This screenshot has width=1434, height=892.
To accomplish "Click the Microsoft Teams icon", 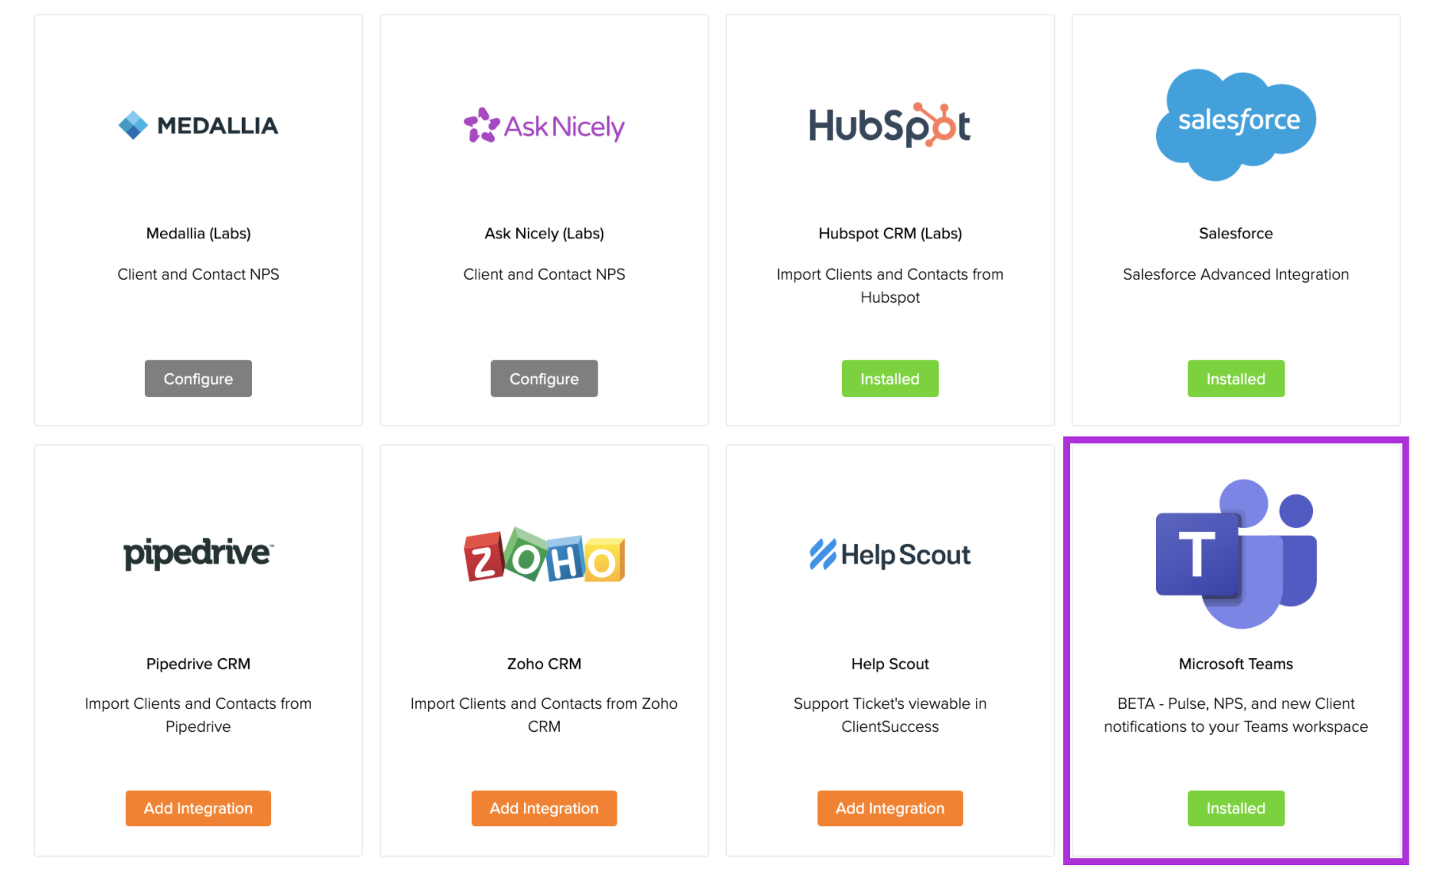I will coord(1236,554).
